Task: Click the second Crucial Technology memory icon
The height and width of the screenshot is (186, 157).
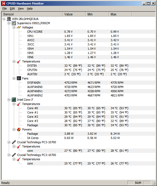Action: (14, 155)
